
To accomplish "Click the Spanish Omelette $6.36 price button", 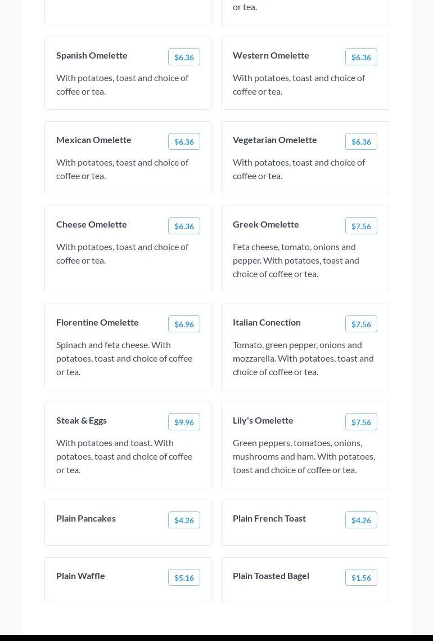I will (184, 57).
